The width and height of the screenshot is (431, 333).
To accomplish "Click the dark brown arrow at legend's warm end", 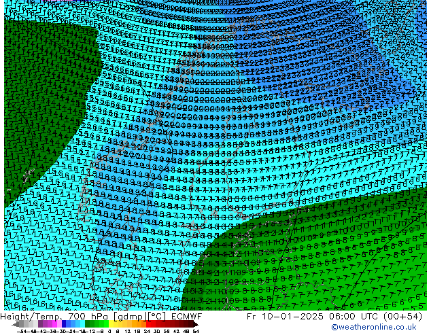I will tap(195, 324).
